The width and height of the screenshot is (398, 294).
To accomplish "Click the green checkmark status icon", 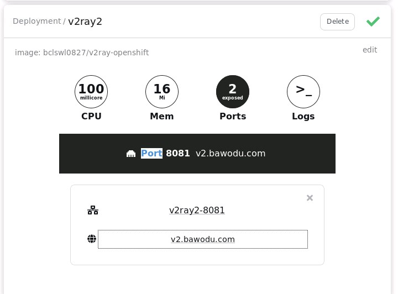I will 373,22.
